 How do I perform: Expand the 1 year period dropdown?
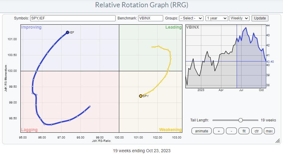(217, 18)
